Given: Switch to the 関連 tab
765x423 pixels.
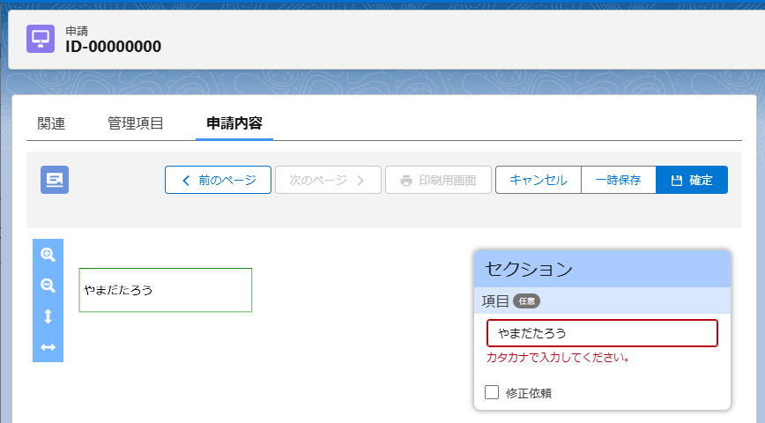Looking at the screenshot, I should 51,123.
